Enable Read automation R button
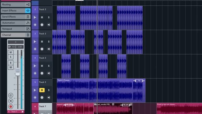 tap(10, 63)
